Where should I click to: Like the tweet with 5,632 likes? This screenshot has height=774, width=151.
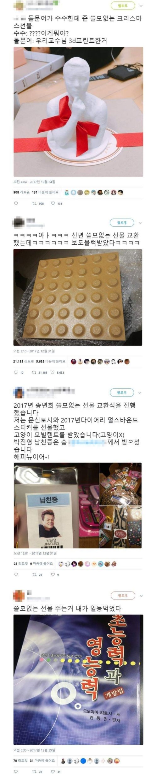pyautogui.click(x=58, y=372)
